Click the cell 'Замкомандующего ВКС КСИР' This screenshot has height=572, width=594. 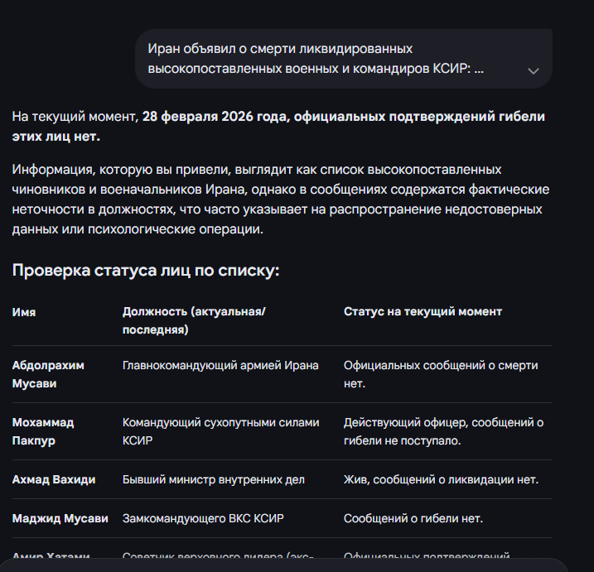click(x=205, y=519)
